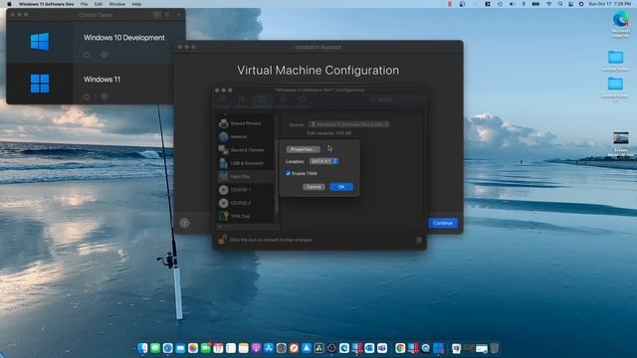The image size is (637, 358).
Task: Click the Wi-Fi icon in the menu bar
Action: click(x=548, y=4)
